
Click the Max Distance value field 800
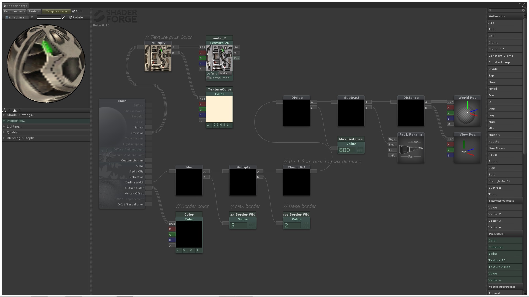coord(347,150)
